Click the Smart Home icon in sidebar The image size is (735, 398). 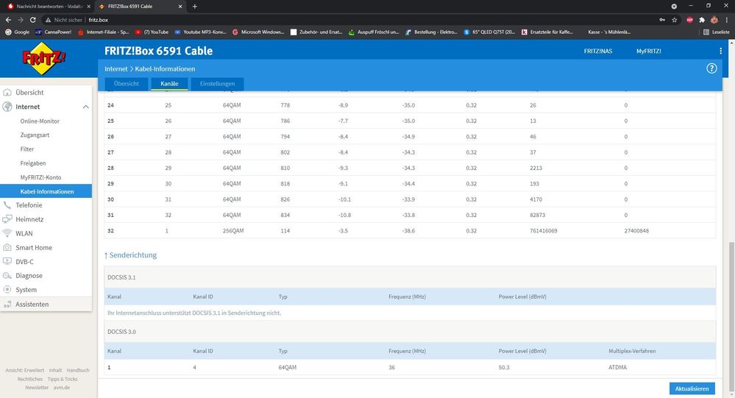pyautogui.click(x=8, y=248)
